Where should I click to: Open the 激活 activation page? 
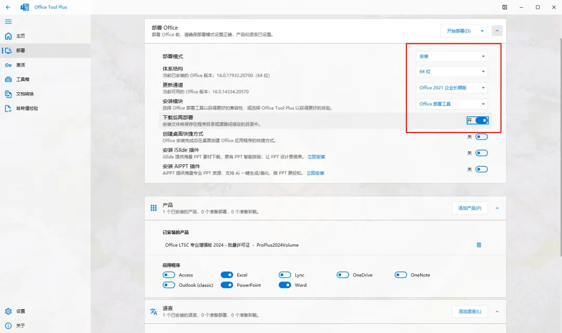click(45, 65)
